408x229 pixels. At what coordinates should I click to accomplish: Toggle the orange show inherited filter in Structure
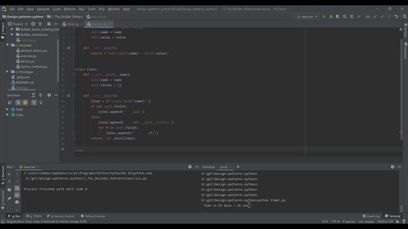pyautogui.click(x=25, y=102)
